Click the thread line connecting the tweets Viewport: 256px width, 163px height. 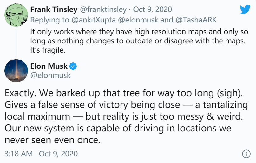pos(16,43)
